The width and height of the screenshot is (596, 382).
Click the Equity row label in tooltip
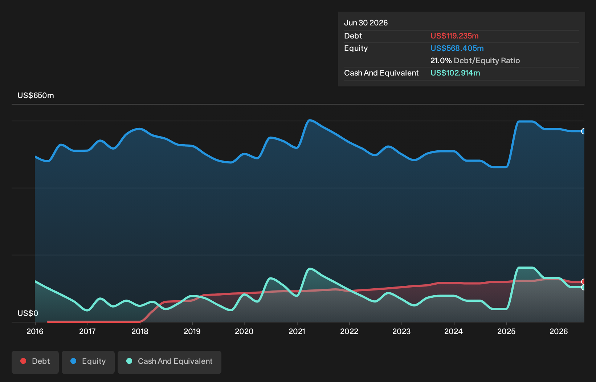[x=356, y=48]
